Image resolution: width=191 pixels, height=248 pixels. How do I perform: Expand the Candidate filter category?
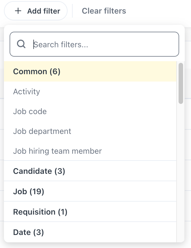[x=39, y=171]
